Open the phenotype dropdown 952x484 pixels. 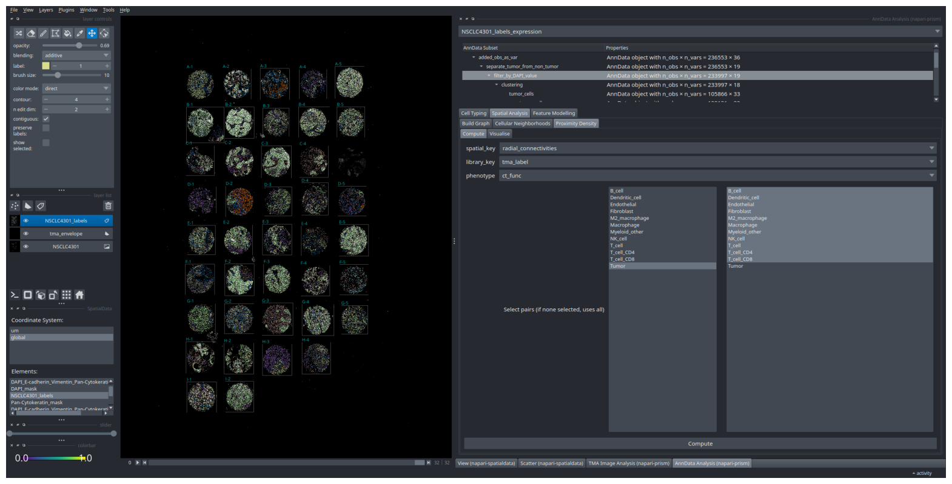pyautogui.click(x=718, y=176)
